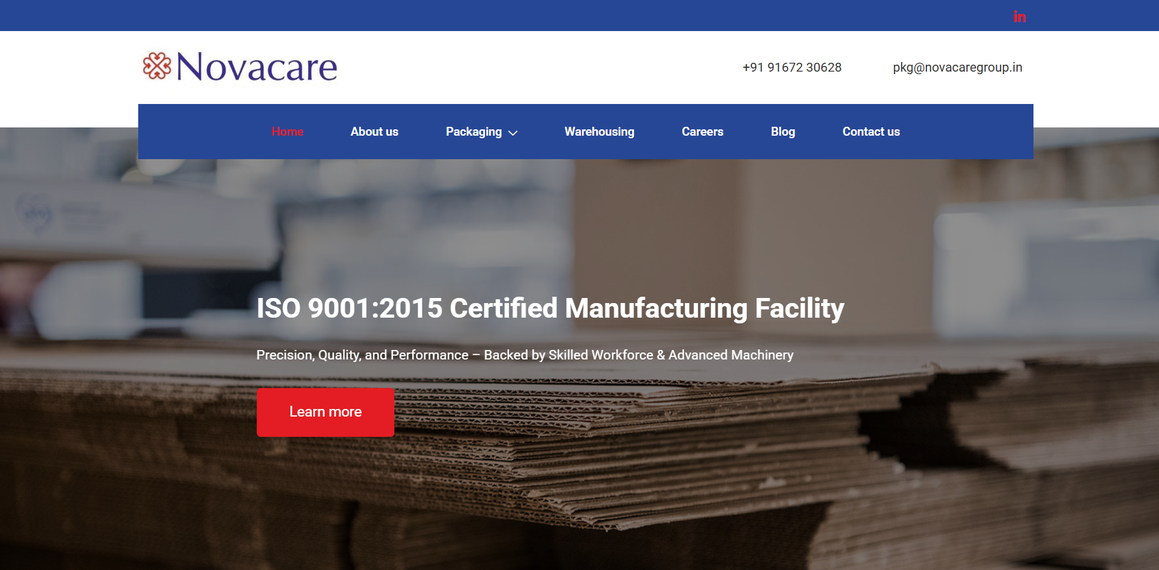Viewport: 1159px width, 570px height.
Task: Expand the Packaging dropdown chevron
Action: click(513, 133)
